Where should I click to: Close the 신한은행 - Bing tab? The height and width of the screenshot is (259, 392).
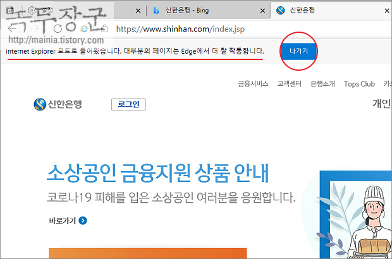tap(262, 11)
